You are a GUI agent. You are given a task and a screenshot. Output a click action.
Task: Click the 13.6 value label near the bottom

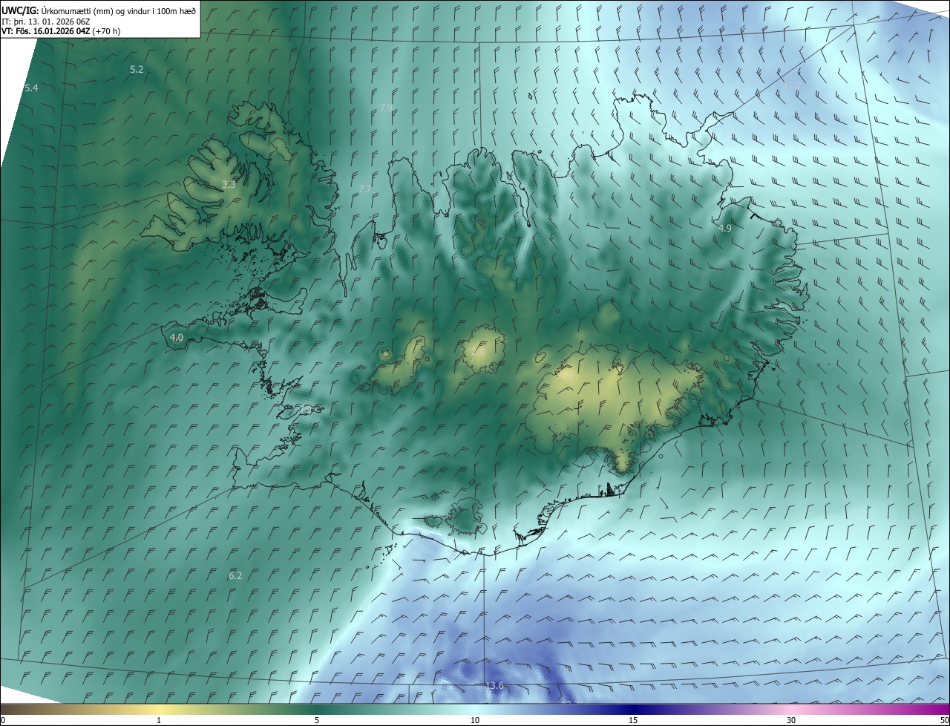click(x=494, y=685)
